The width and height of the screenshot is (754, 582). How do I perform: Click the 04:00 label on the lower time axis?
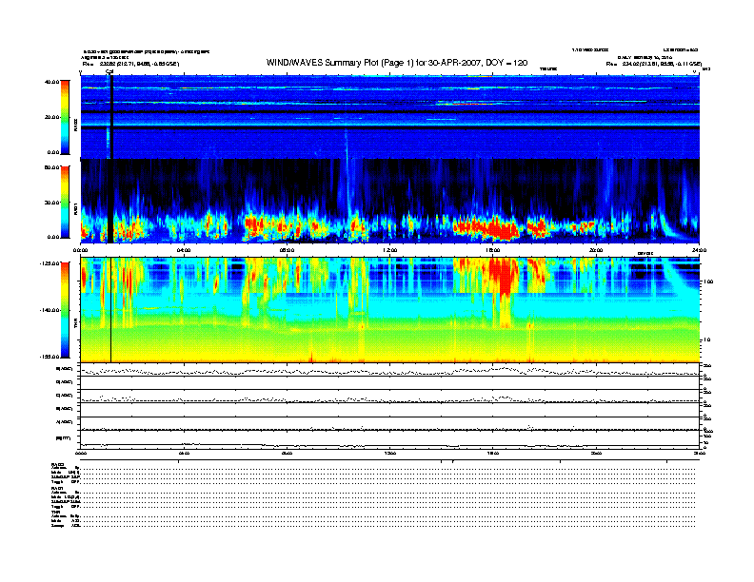(184, 453)
